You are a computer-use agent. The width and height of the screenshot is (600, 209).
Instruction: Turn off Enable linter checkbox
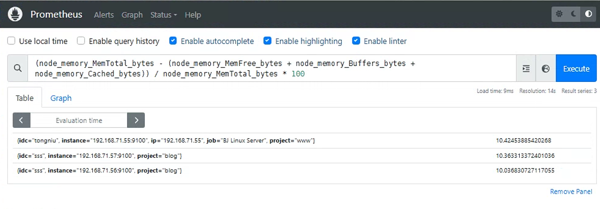pos(356,41)
